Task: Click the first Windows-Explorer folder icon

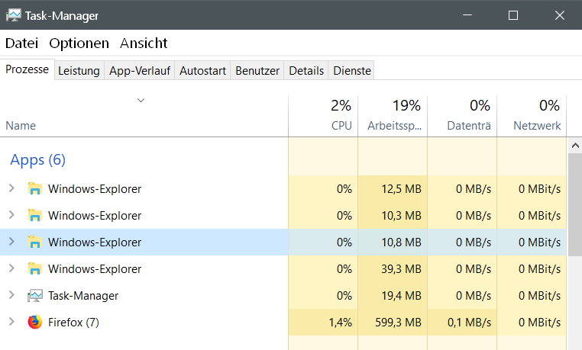Action: pos(35,189)
